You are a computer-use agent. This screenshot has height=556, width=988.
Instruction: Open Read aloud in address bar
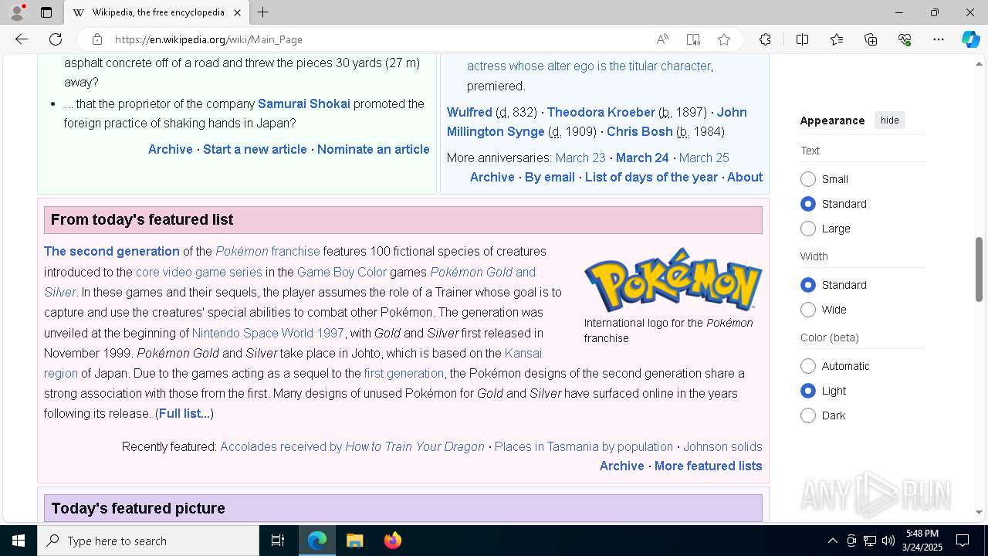[662, 39]
